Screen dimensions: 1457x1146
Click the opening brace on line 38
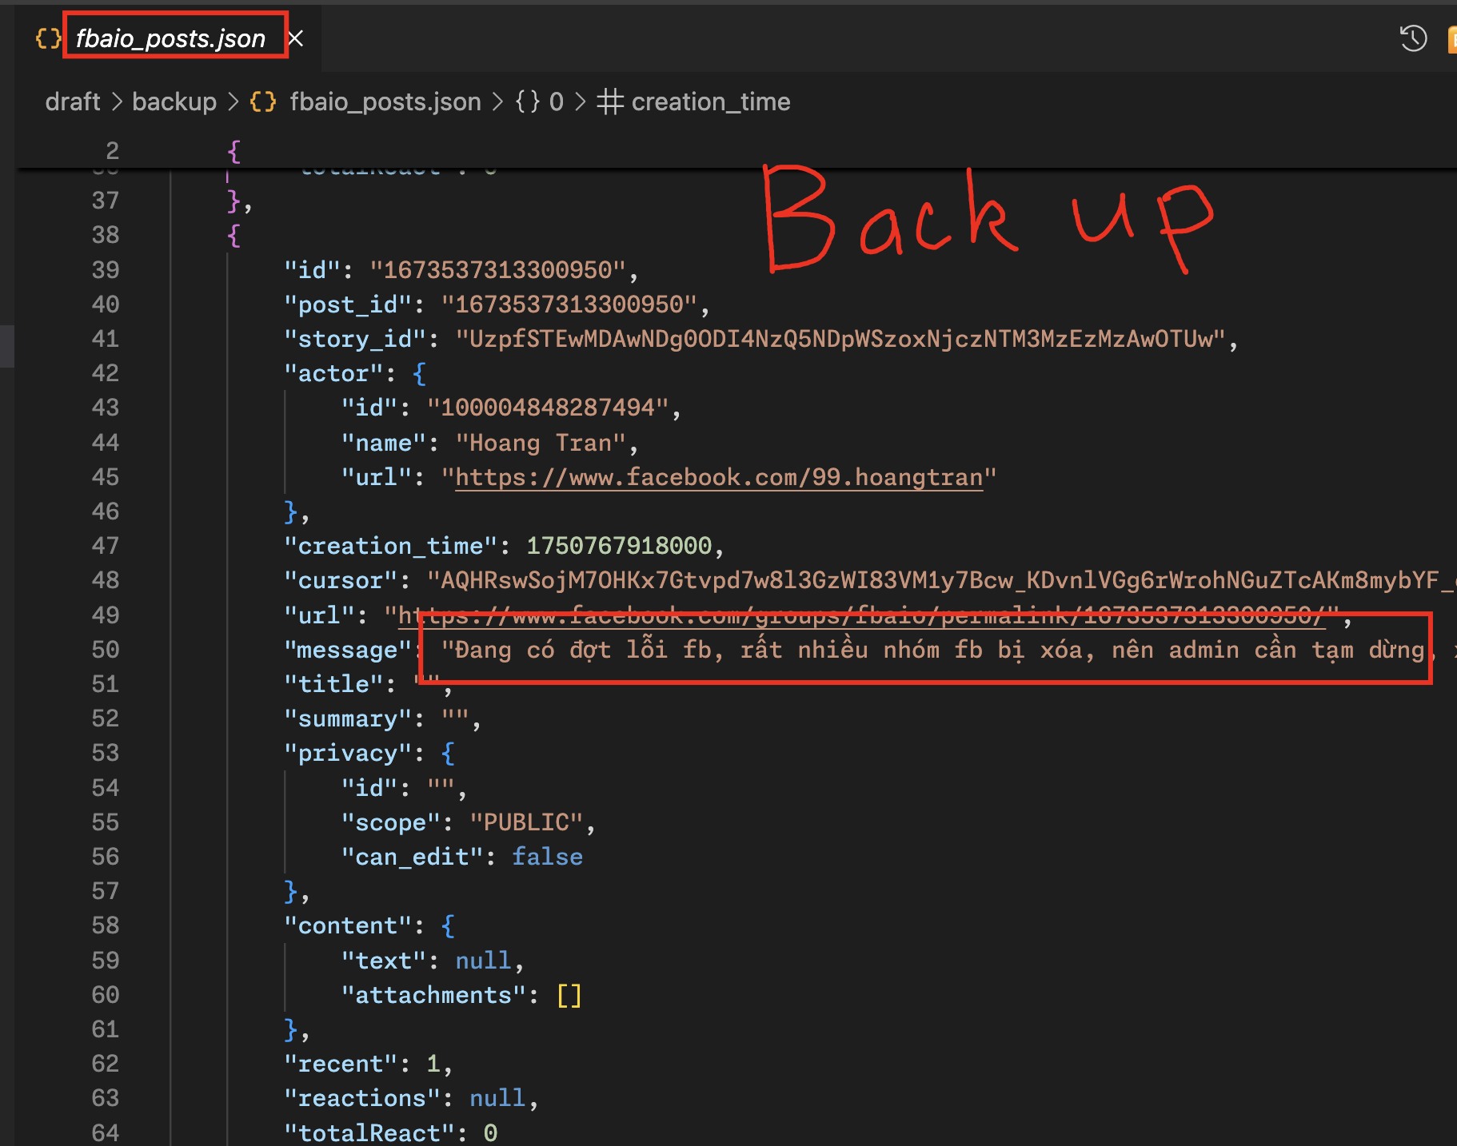(234, 235)
